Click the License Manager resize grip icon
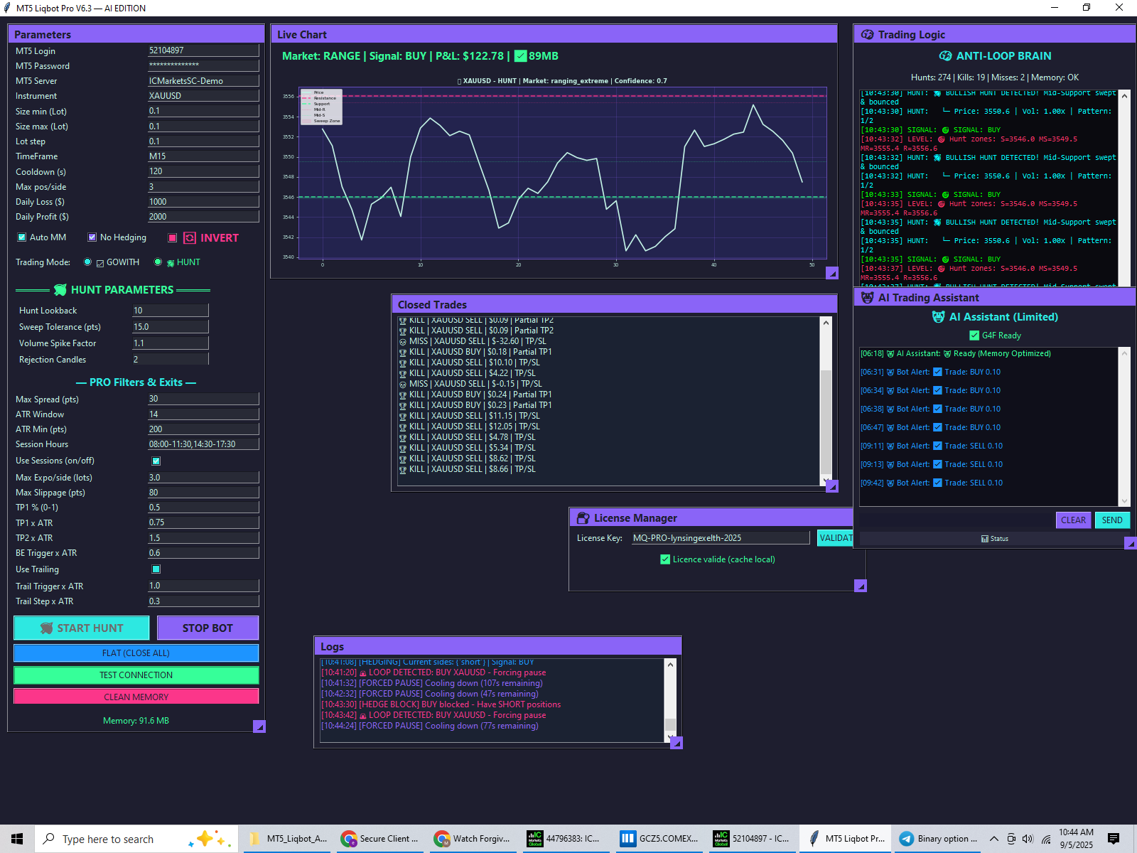 861,586
